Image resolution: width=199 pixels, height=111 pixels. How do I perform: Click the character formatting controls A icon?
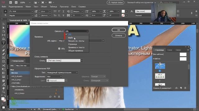coord(5,11)
